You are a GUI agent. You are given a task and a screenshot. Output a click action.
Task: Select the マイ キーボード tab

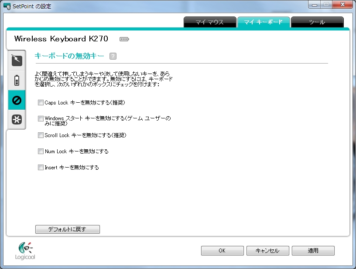264,22
